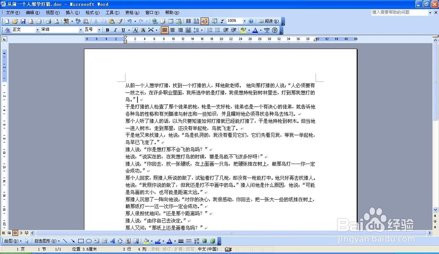
Task: Open the 工具 menu
Action: click(x=112, y=13)
